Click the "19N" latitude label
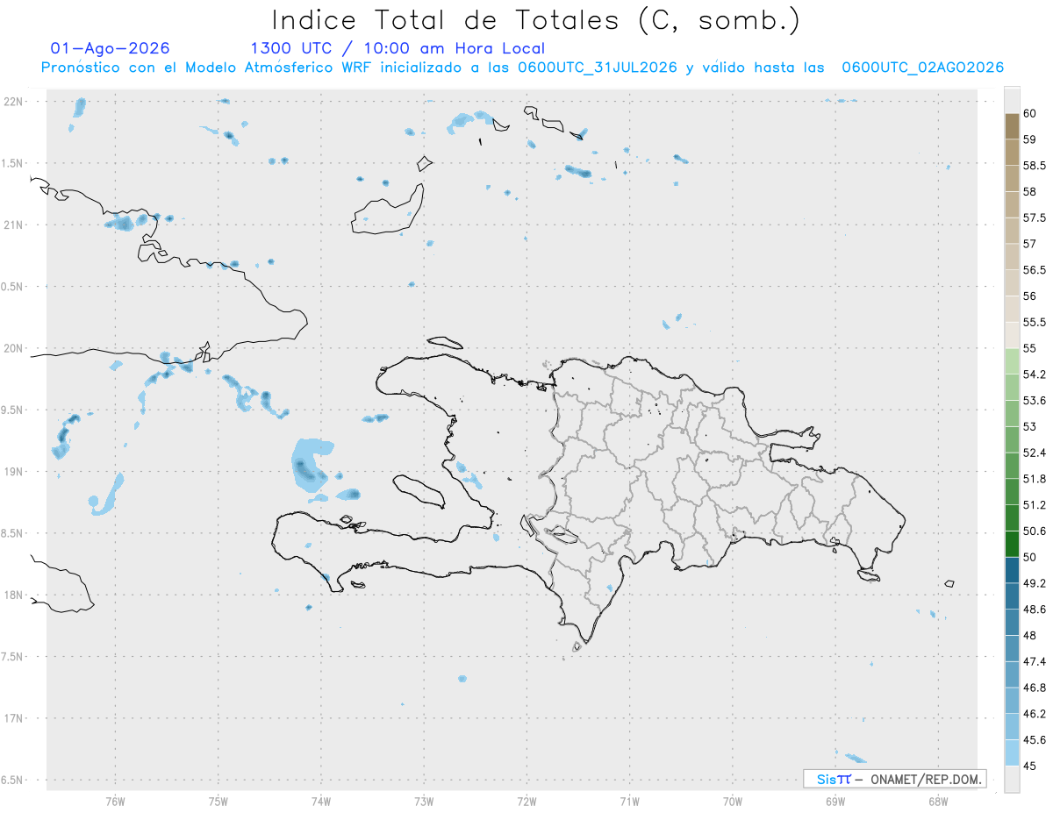Image resolution: width=1053 pixels, height=813 pixels. coord(13,472)
